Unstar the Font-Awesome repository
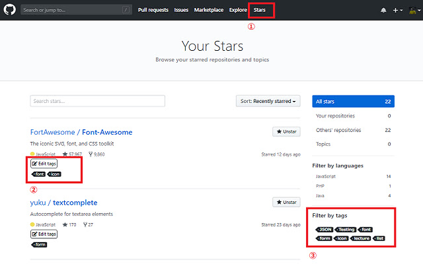The height and width of the screenshot is (264, 423). (286, 132)
